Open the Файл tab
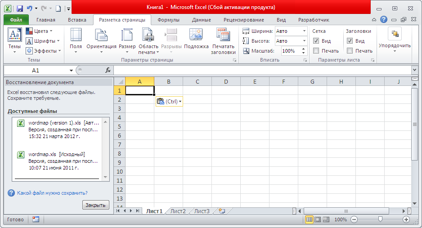This screenshot has height=228, width=422. (16, 20)
